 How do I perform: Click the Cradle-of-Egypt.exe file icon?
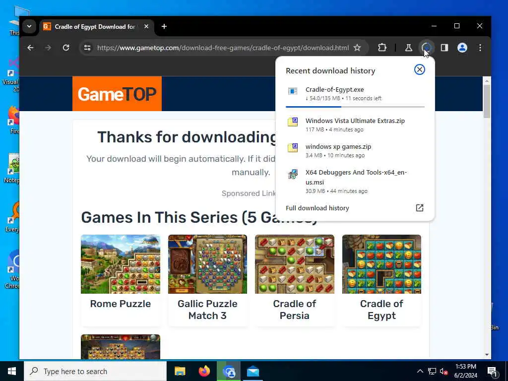click(293, 91)
